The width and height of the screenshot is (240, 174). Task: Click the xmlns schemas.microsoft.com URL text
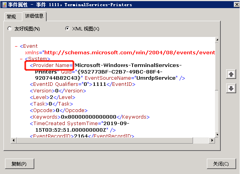click(130, 53)
